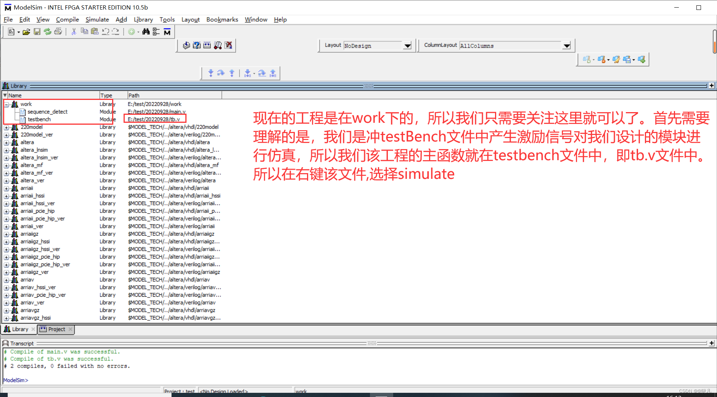Click the bookmark edit pencil icon
The image size is (717, 397).
point(616,59)
